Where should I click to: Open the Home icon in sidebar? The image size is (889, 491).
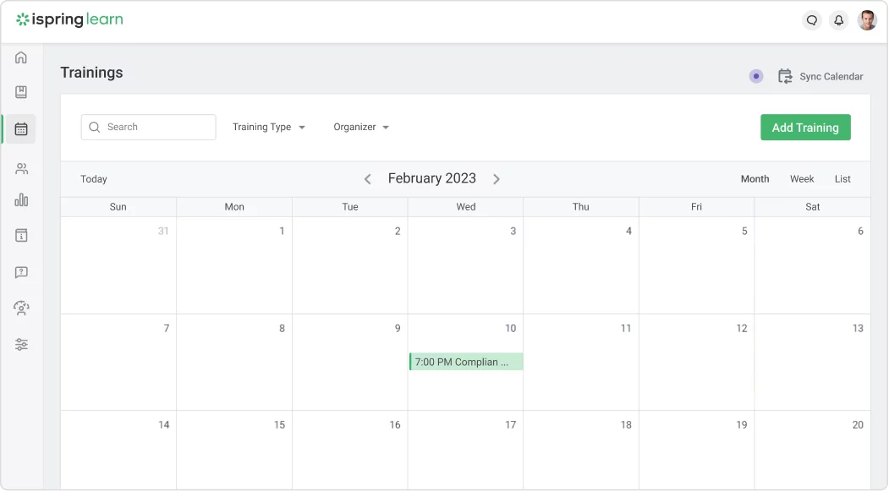pos(21,57)
